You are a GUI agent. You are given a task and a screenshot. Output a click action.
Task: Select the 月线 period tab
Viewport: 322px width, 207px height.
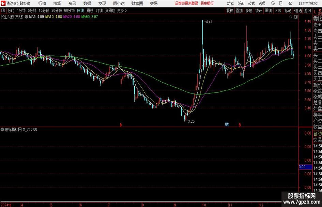(99, 11)
